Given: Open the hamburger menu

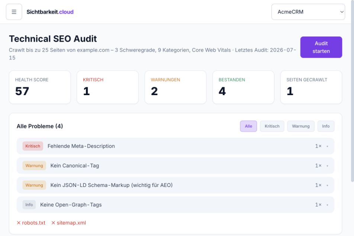Looking at the screenshot, I should point(14,12).
